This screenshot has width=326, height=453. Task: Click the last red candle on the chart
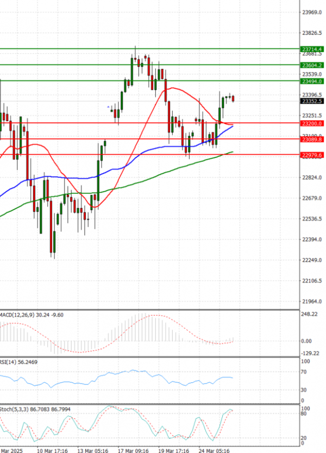tap(234, 98)
